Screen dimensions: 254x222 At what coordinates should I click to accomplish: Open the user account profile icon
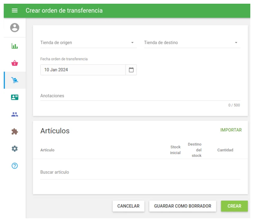tap(14, 27)
